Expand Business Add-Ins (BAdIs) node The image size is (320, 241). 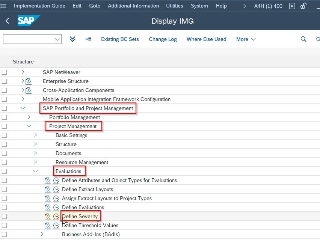[x=42, y=234]
